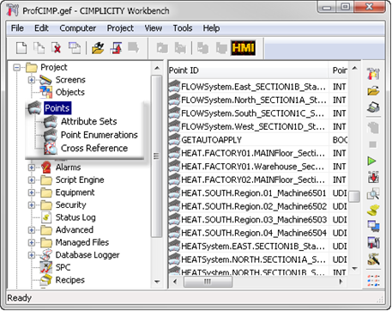
Task: Open the Help menu
Action: point(211,28)
